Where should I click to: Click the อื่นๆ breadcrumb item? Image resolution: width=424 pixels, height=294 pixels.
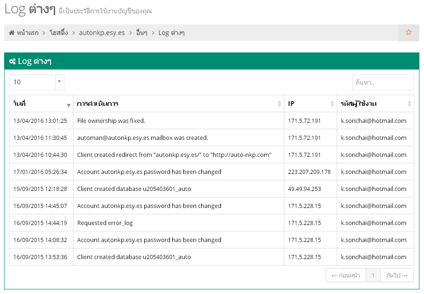(142, 33)
